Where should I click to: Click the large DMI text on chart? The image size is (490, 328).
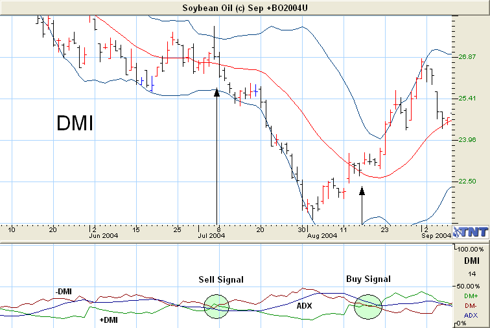pyautogui.click(x=75, y=123)
